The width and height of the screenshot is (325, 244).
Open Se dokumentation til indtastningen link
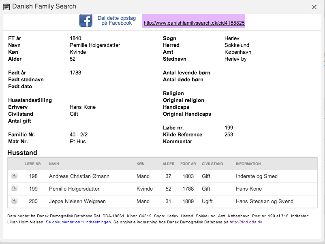(78, 222)
